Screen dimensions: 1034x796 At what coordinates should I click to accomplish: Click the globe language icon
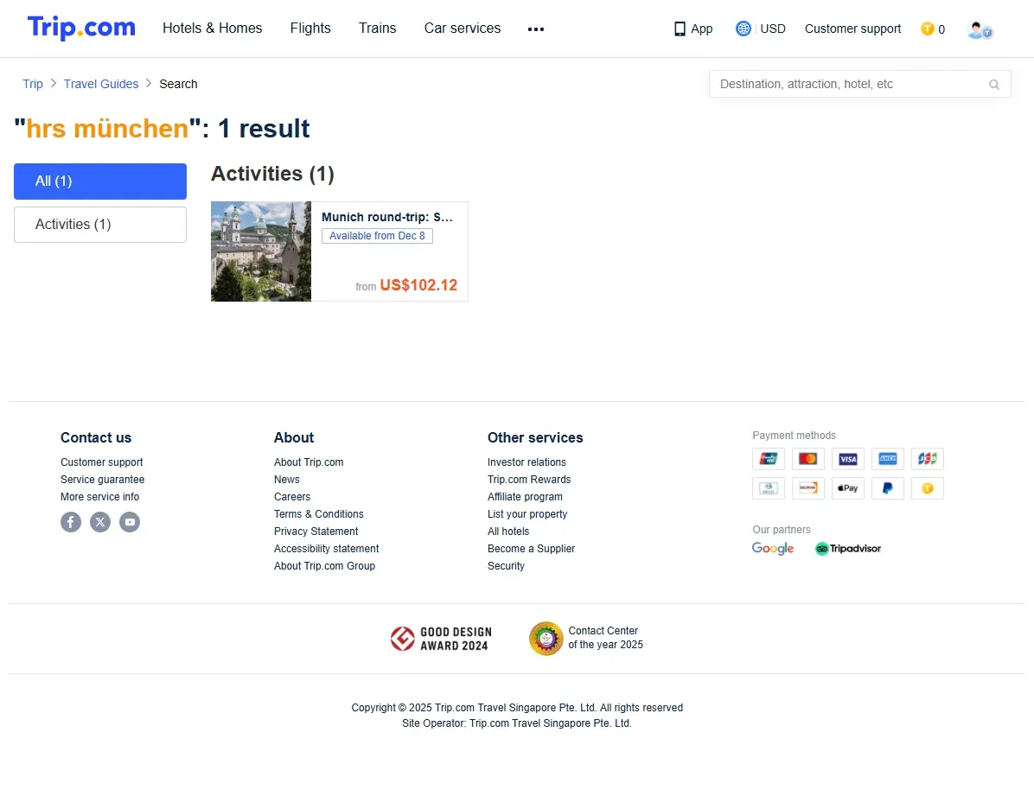click(744, 29)
